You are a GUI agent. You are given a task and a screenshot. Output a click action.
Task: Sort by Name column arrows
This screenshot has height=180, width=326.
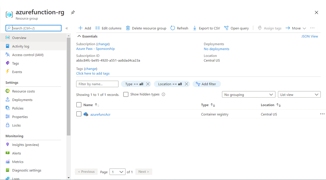tap(97, 105)
